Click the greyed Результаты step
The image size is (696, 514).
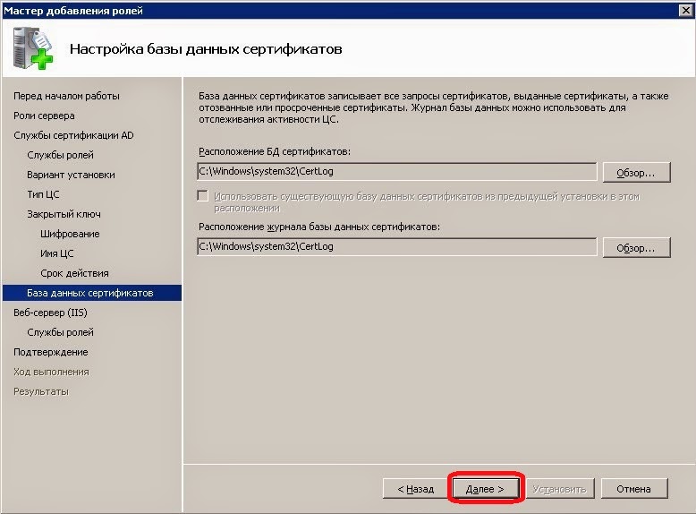tap(41, 391)
